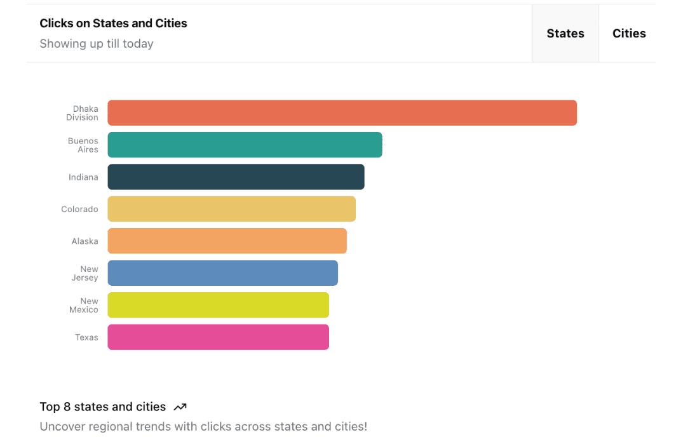Select the New Jersey blue bar

pyautogui.click(x=223, y=273)
